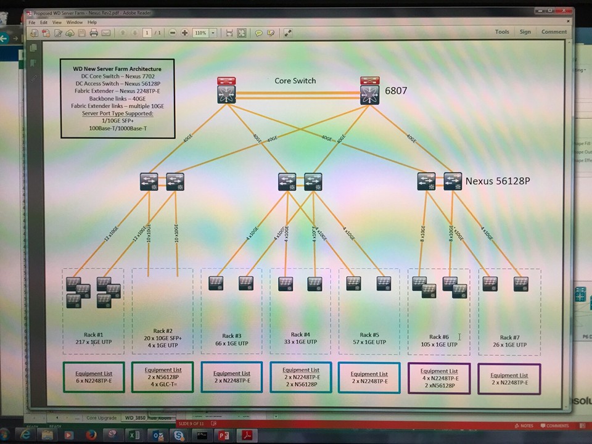Open Internet Explorer from taskbar
The image size is (592, 444).
tap(25, 435)
